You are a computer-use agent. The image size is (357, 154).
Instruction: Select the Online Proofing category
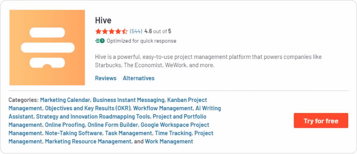[x=65, y=125]
